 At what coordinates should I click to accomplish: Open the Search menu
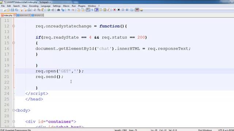click(16, 6)
